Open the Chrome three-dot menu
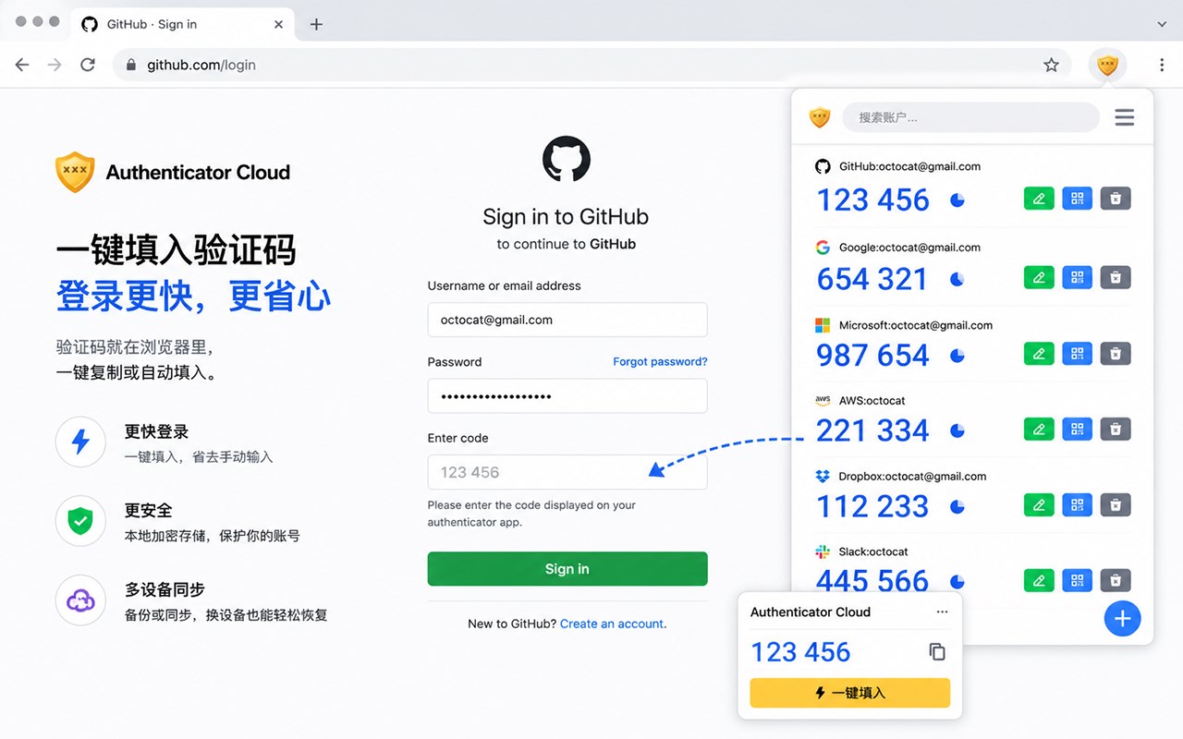The width and height of the screenshot is (1183, 739). click(x=1162, y=65)
